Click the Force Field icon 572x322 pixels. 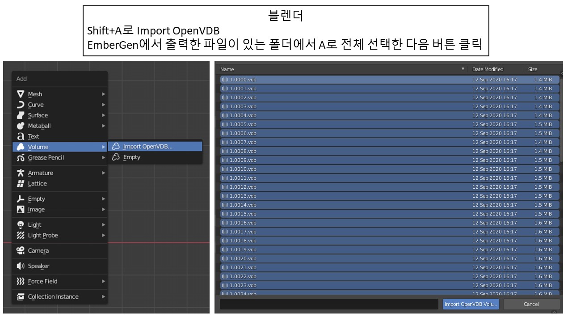(x=21, y=281)
